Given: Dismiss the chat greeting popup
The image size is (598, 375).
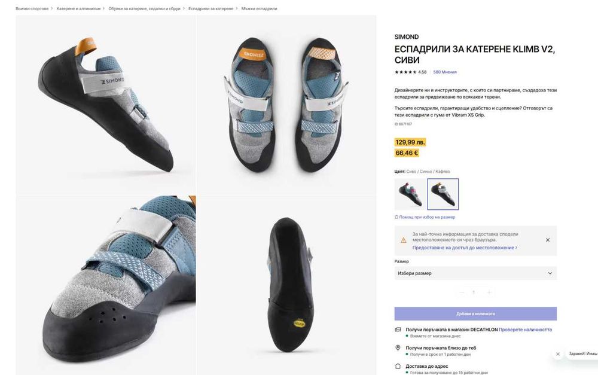Looking at the screenshot, I should pyautogui.click(x=558, y=354).
